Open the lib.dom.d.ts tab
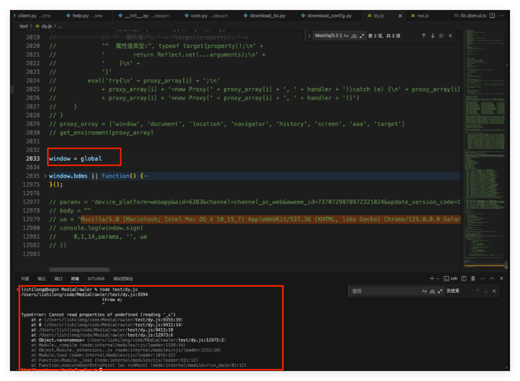This screenshot has height=381, width=520. coord(470,15)
